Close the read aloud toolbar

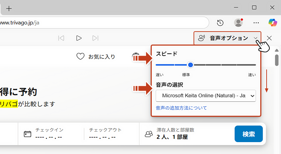(x=269, y=38)
